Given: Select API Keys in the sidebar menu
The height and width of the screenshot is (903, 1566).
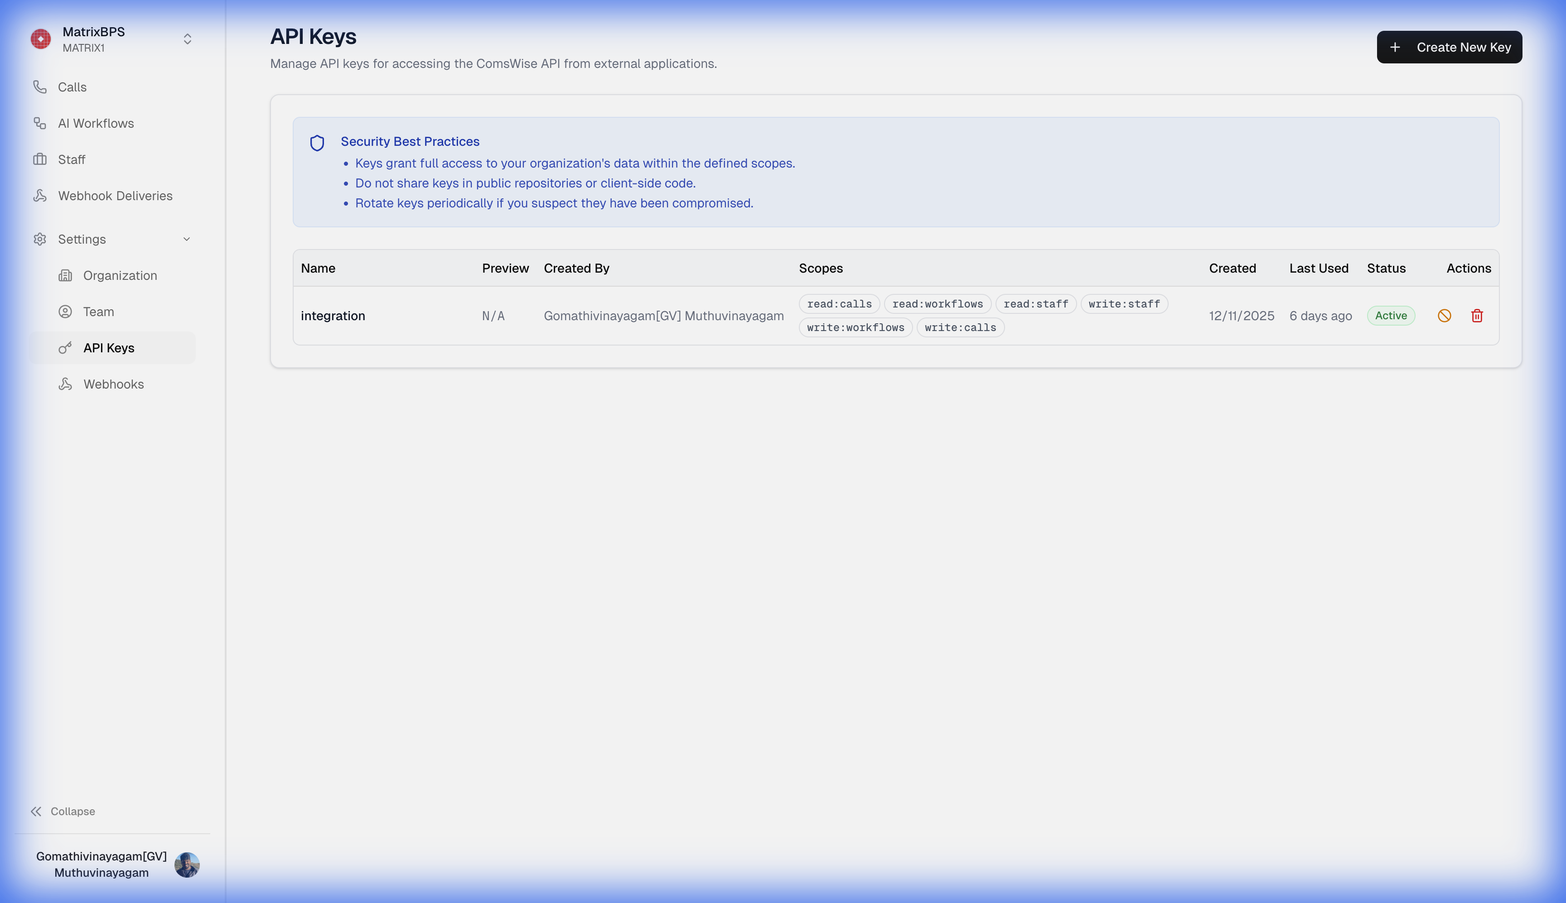Looking at the screenshot, I should click(109, 347).
